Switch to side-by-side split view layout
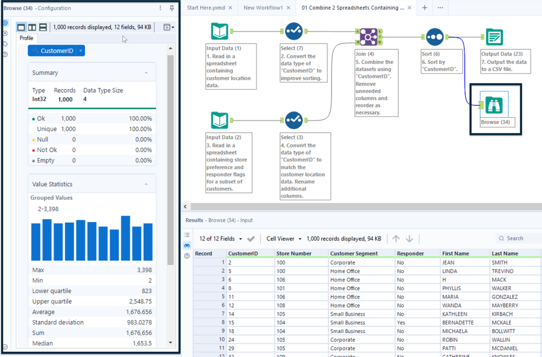The width and height of the screenshot is (542, 357). (32, 27)
